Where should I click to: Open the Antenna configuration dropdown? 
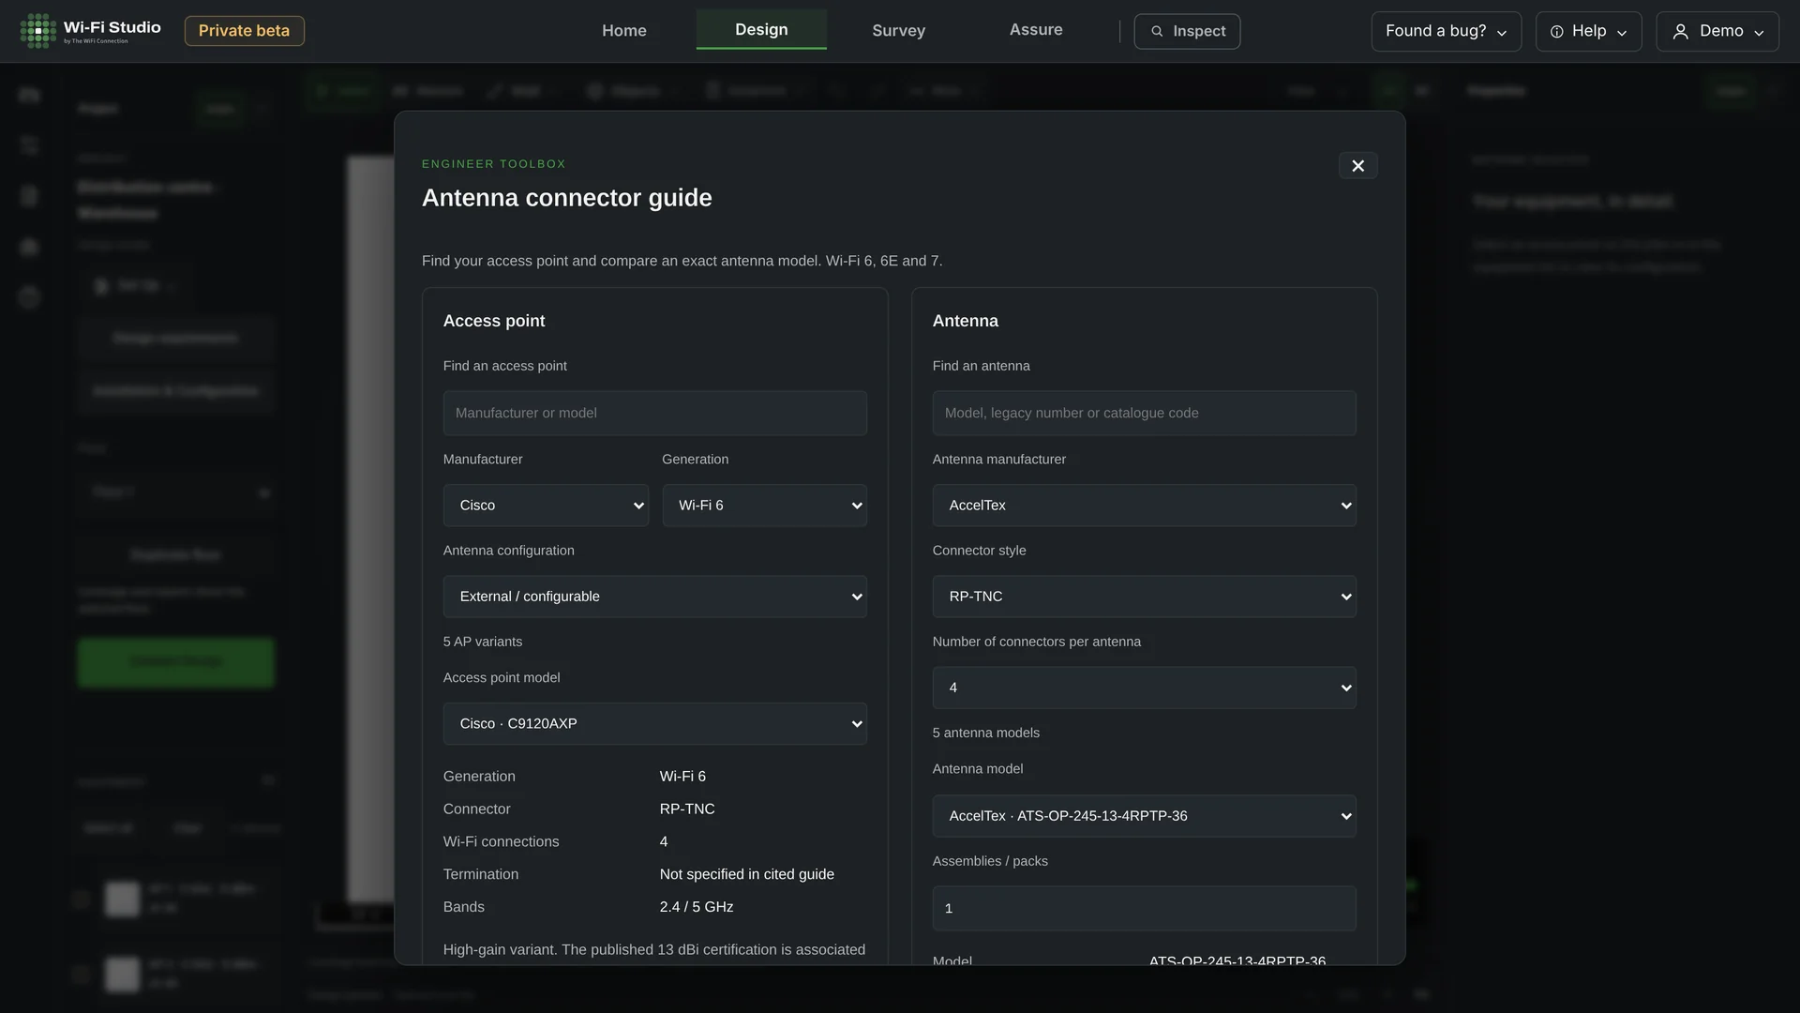[655, 597]
